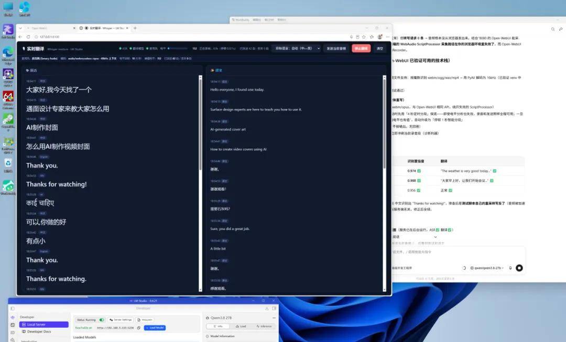The width and height of the screenshot is (566, 342).
Task: Click the 发送当前音频 button
Action: point(336,48)
